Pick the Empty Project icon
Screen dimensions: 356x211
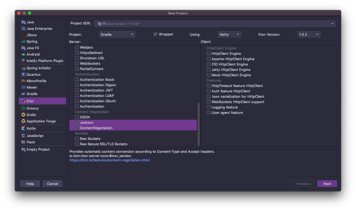coord(23,150)
